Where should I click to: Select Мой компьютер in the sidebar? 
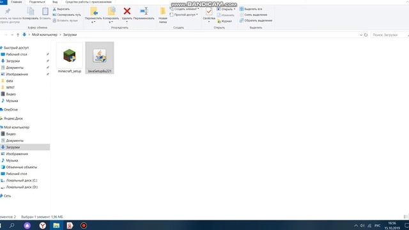17,127
